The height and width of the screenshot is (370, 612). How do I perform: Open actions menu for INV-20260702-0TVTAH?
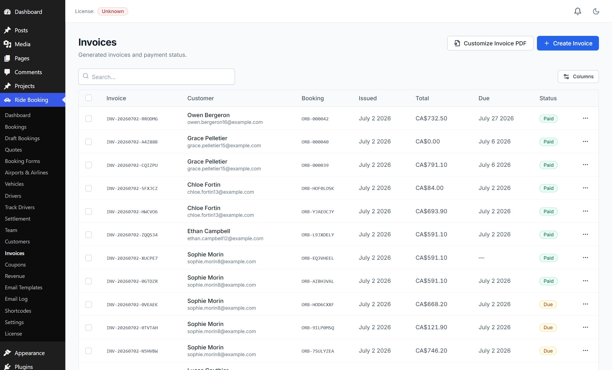point(585,327)
